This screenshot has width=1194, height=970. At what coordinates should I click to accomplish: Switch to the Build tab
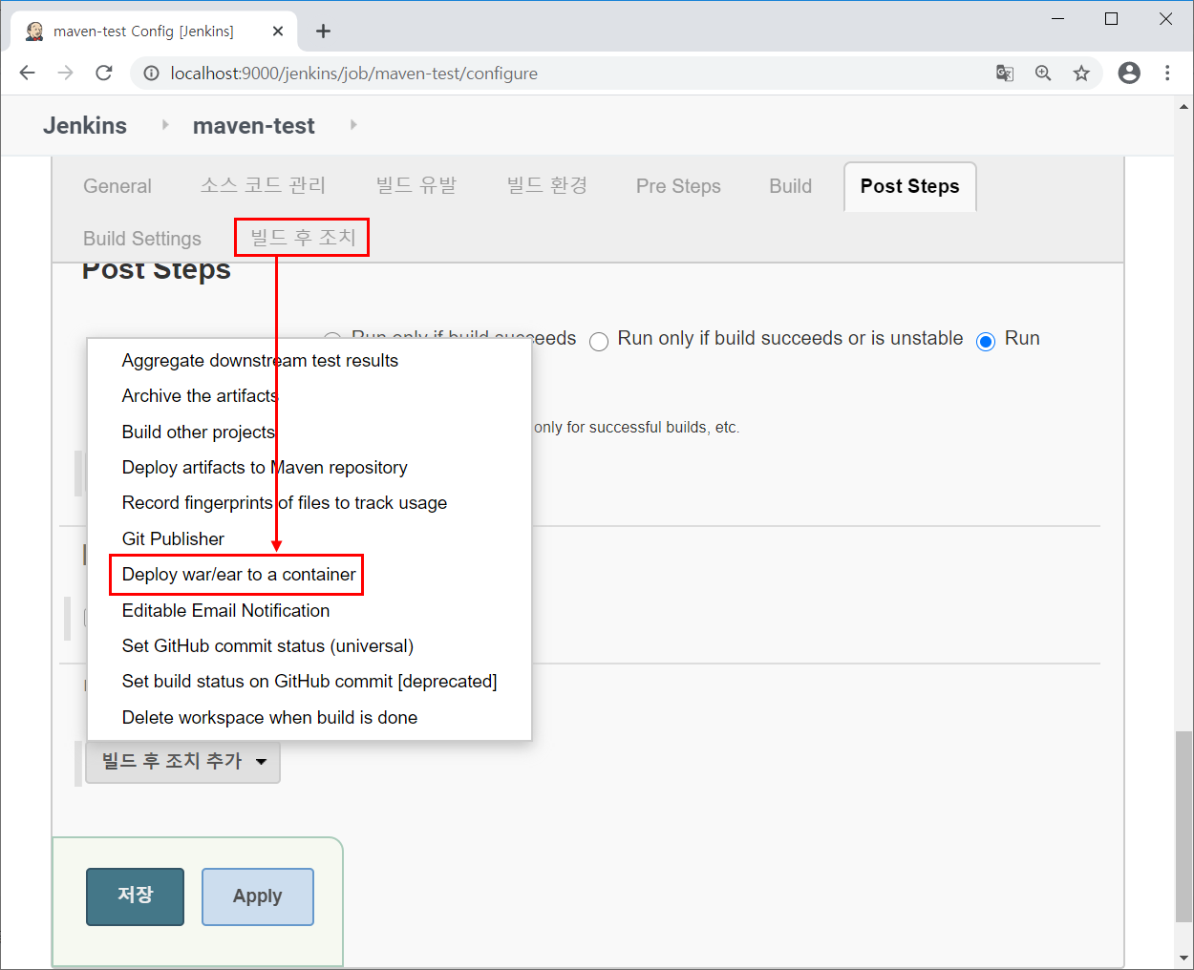(x=791, y=186)
